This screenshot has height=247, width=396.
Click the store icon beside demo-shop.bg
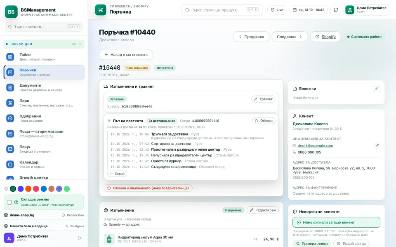(6, 215)
